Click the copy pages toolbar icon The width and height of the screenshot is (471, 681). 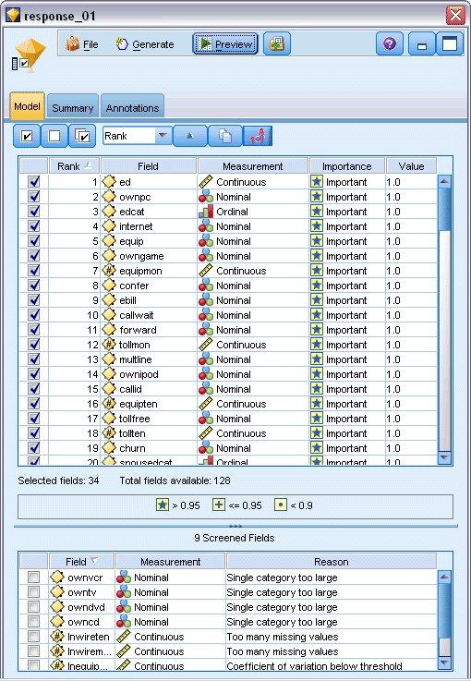tap(224, 136)
